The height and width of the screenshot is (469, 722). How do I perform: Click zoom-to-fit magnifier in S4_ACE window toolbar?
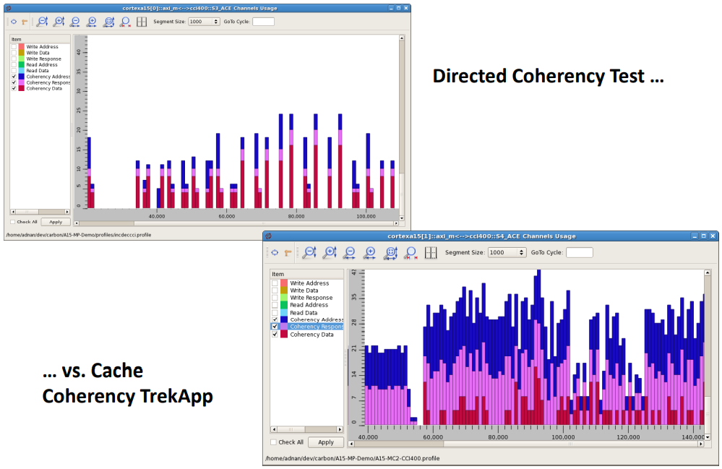tap(390, 252)
